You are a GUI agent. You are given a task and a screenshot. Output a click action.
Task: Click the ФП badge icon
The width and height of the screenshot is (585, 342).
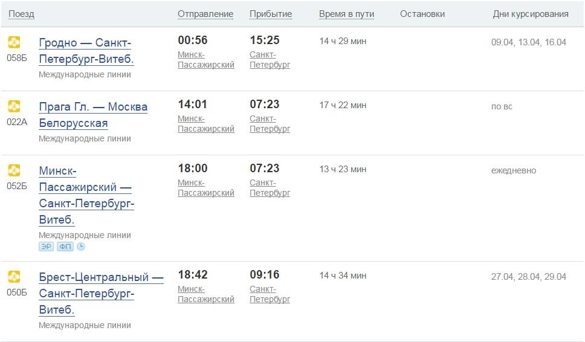pyautogui.click(x=65, y=247)
